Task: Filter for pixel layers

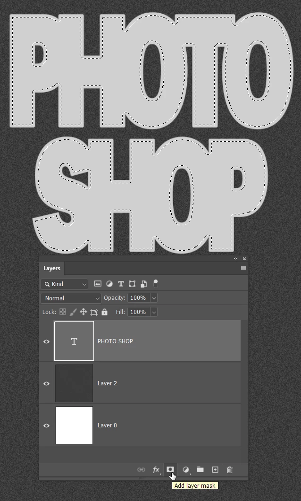Action: (98, 284)
